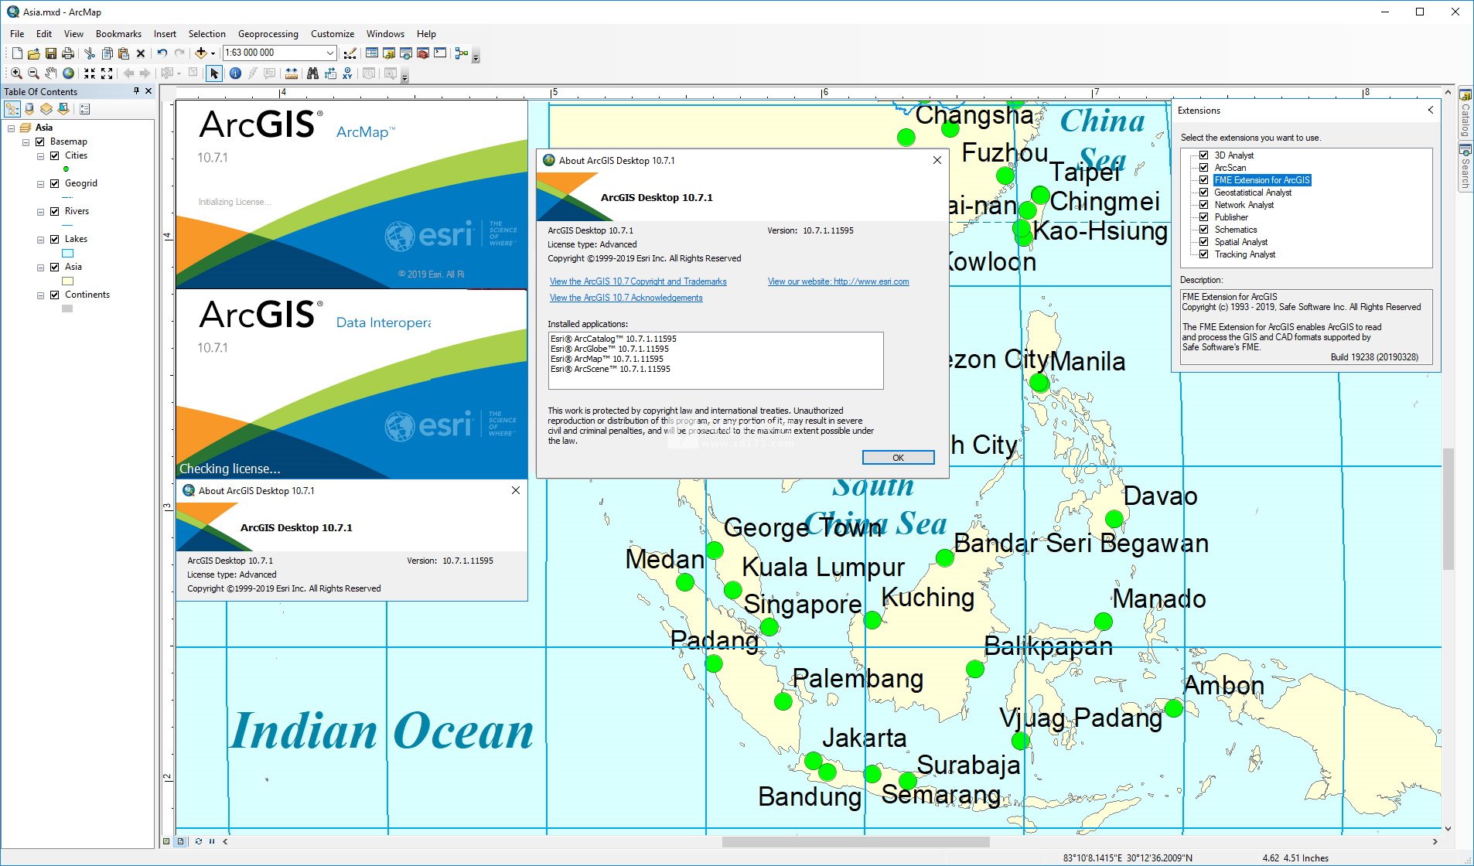The height and width of the screenshot is (866, 1474).
Task: Collapse the Rivers layer legend
Action: pyautogui.click(x=41, y=211)
